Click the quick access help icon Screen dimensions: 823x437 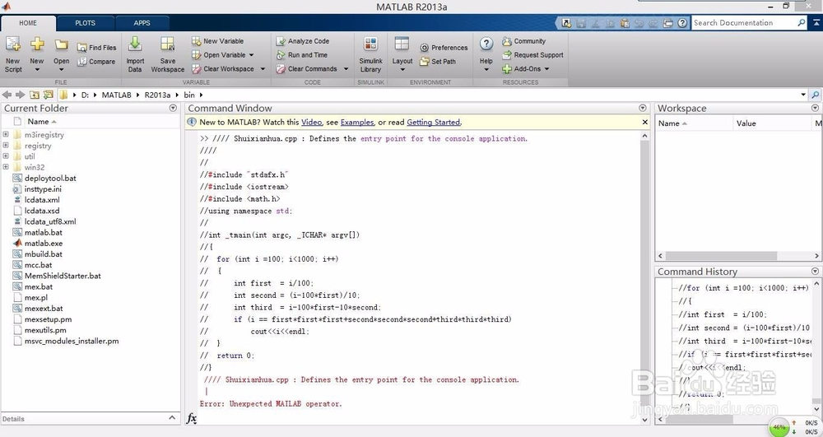(682, 23)
